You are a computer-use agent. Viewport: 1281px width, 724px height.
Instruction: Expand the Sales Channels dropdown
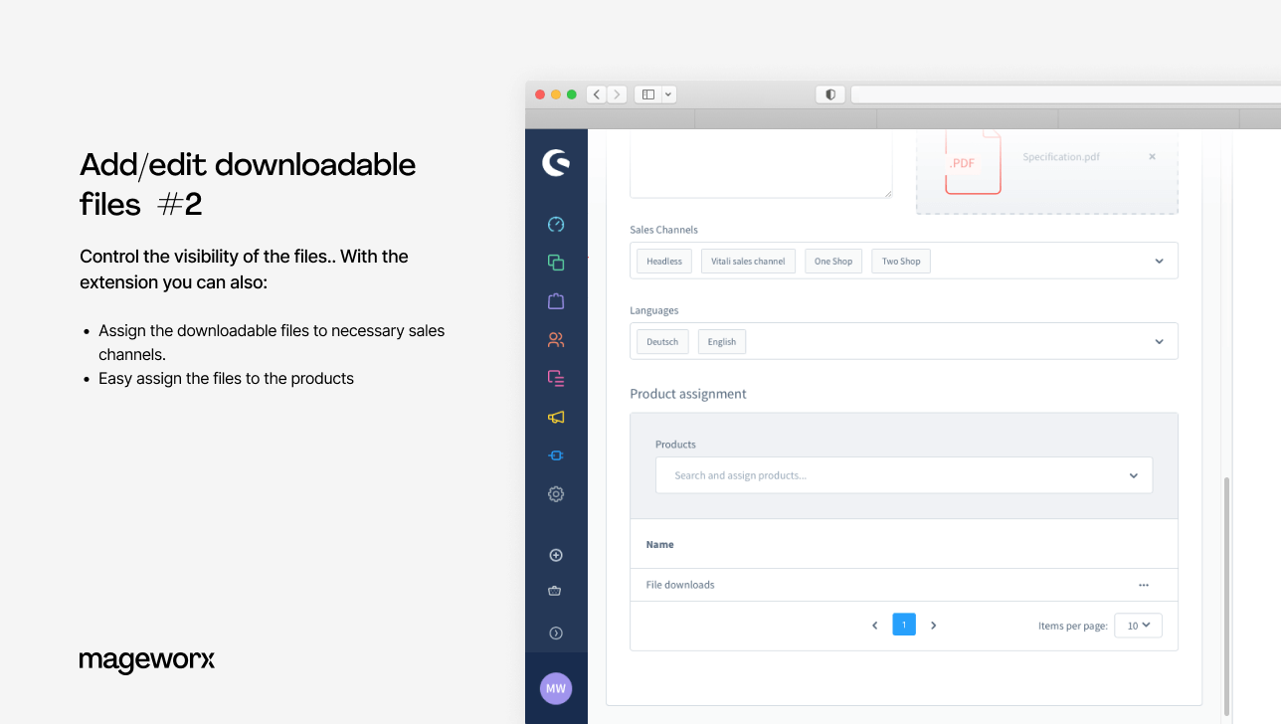(1159, 262)
